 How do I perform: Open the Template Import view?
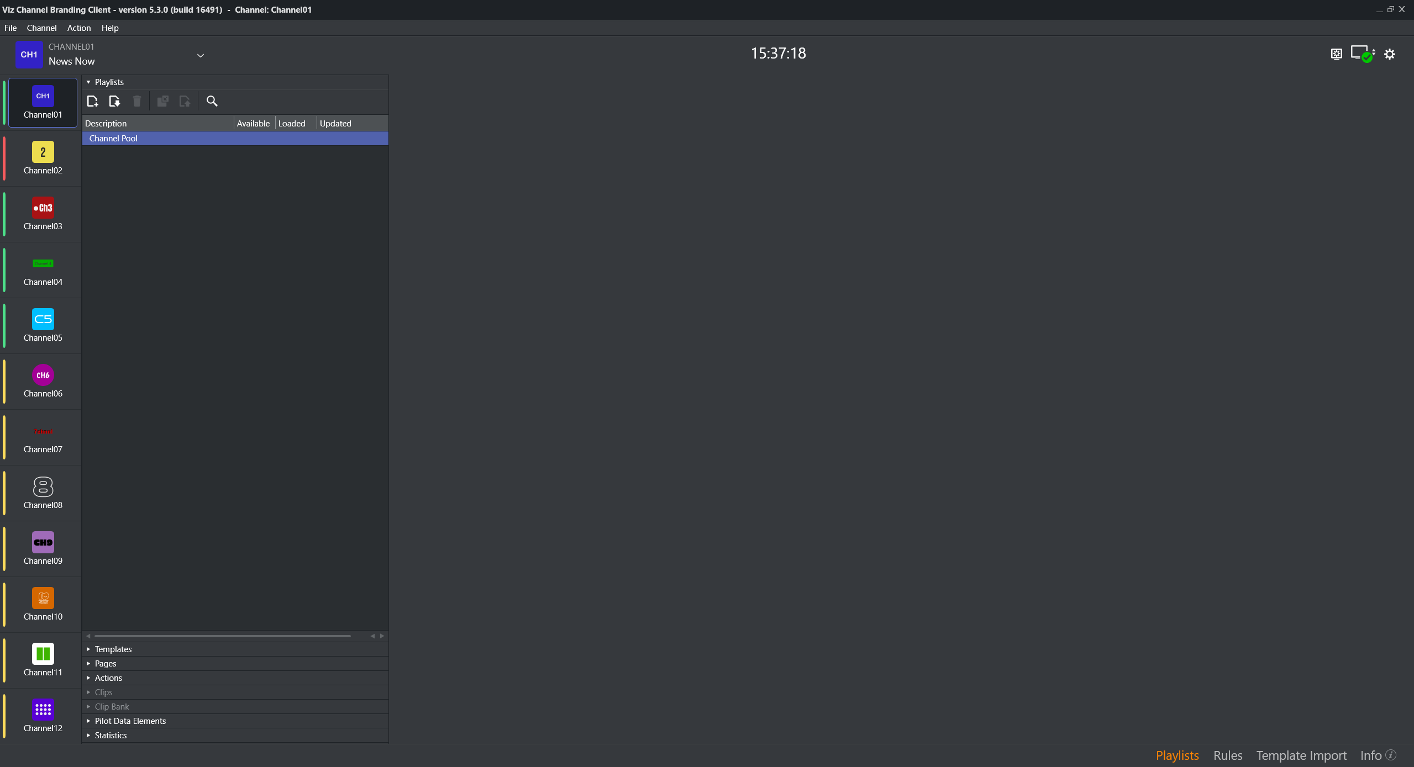tap(1301, 755)
